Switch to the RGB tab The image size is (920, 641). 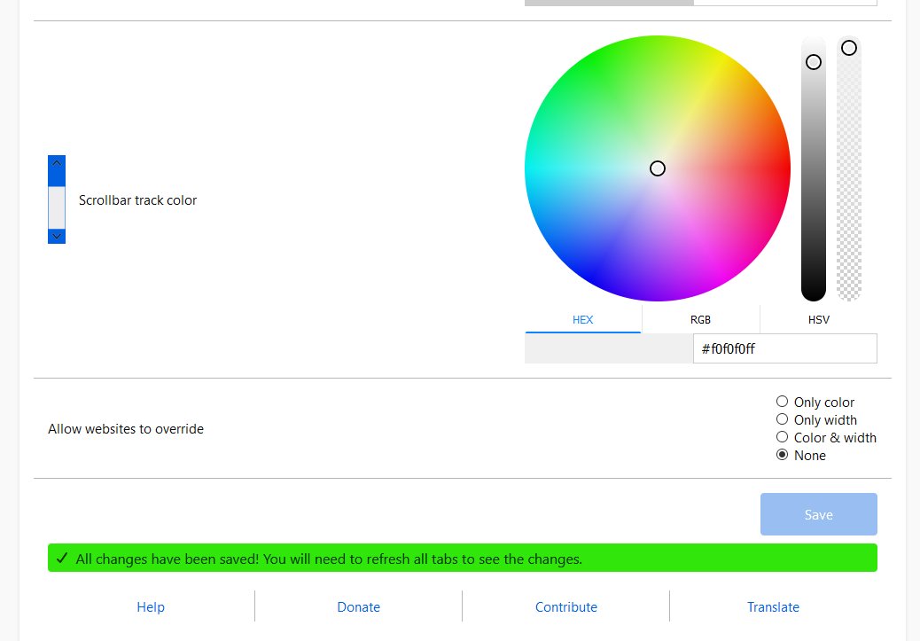point(700,319)
